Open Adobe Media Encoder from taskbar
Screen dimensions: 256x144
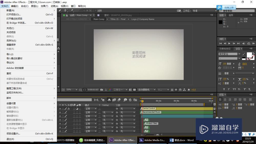pos(152,140)
